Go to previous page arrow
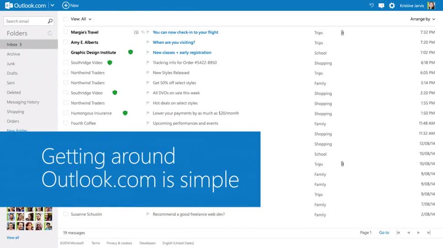Viewport: 443px width, 248px height. point(409,232)
